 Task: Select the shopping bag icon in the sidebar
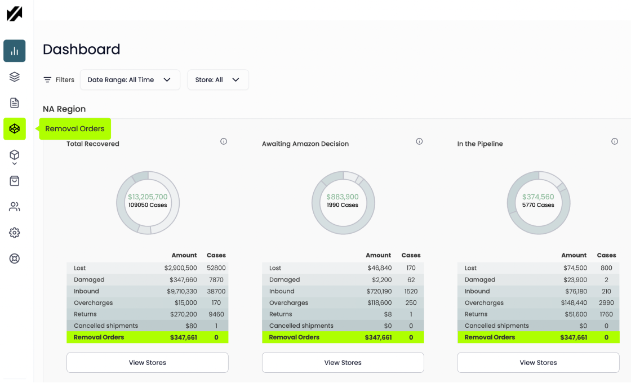[14, 180]
